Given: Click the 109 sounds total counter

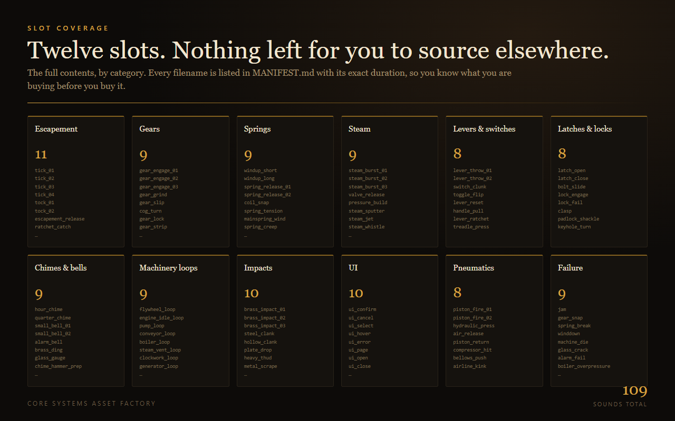Looking at the screenshot, I should pyautogui.click(x=620, y=396).
